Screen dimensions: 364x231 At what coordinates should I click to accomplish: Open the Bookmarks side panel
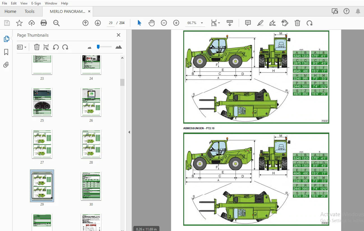(x=6, y=52)
